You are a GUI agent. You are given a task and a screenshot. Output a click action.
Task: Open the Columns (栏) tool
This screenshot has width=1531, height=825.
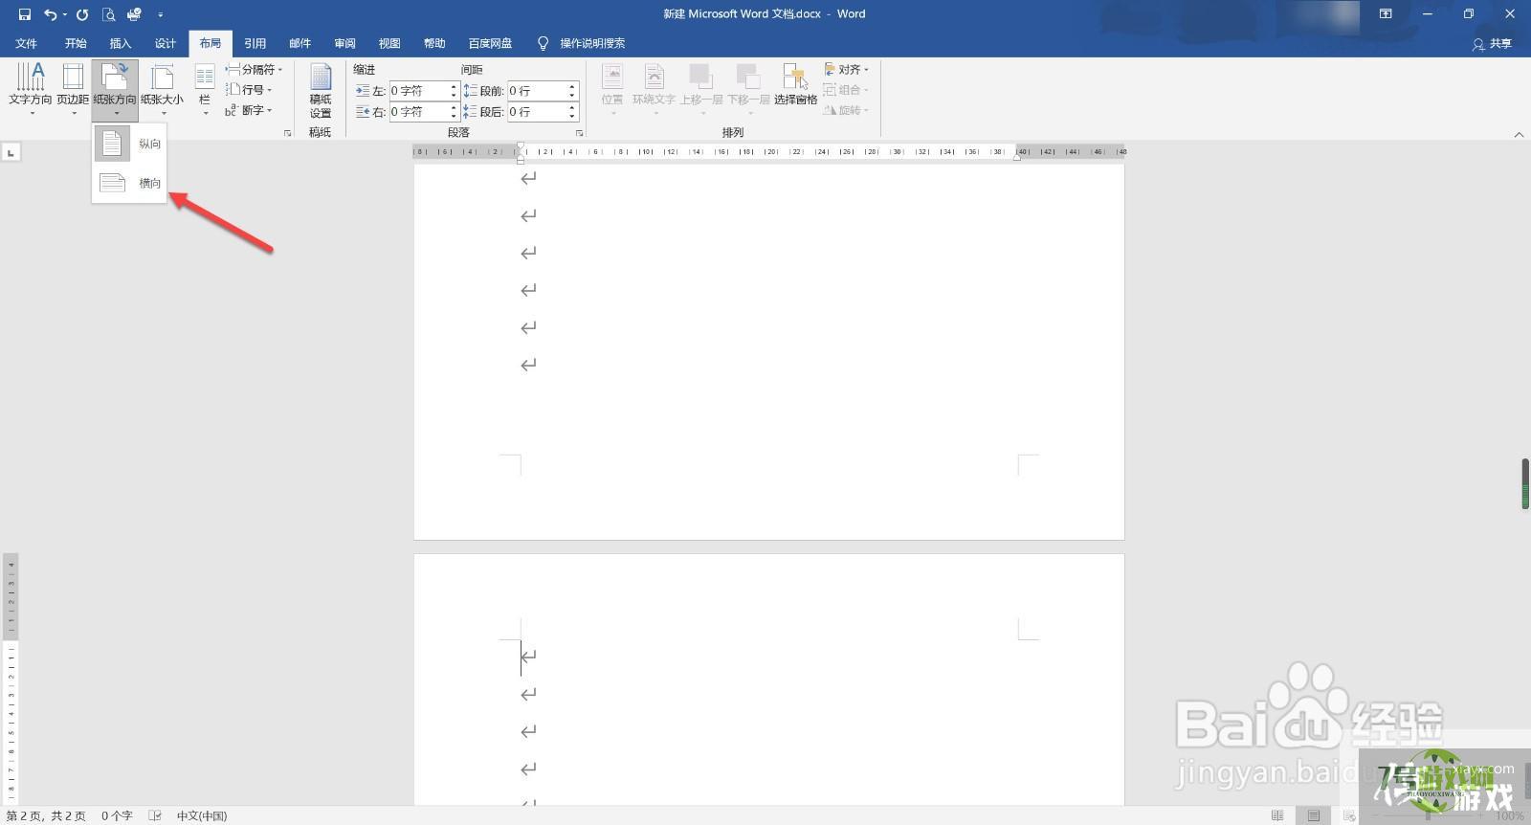[x=205, y=90]
